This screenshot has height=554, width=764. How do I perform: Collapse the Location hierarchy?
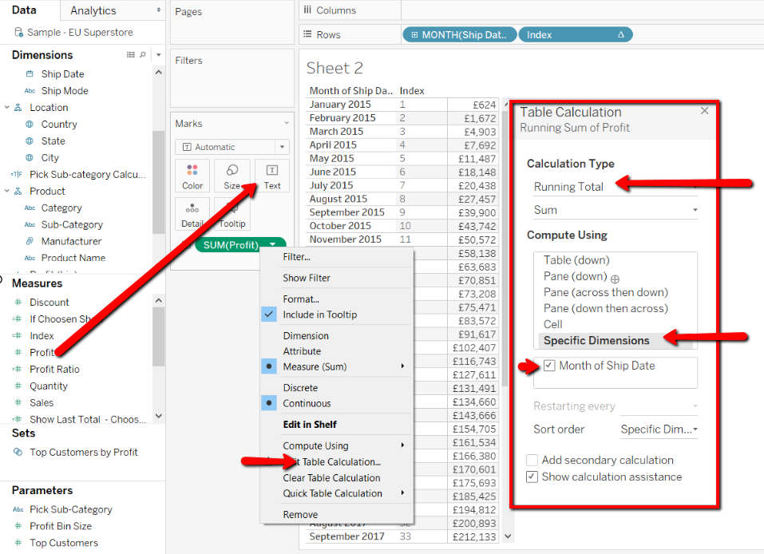point(7,108)
